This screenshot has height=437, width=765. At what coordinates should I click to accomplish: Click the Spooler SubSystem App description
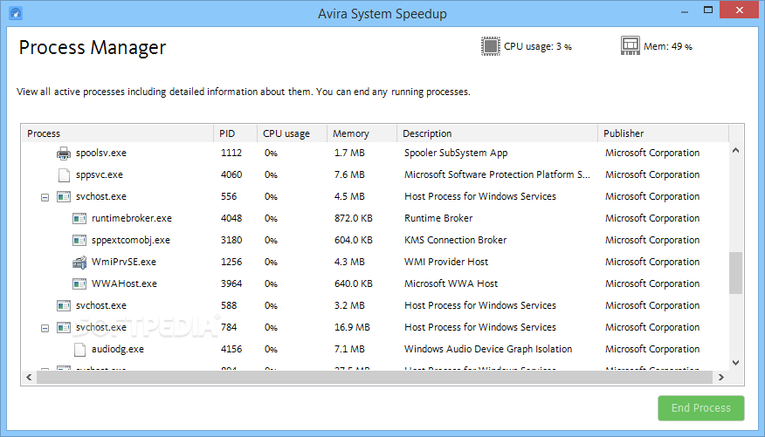456,153
